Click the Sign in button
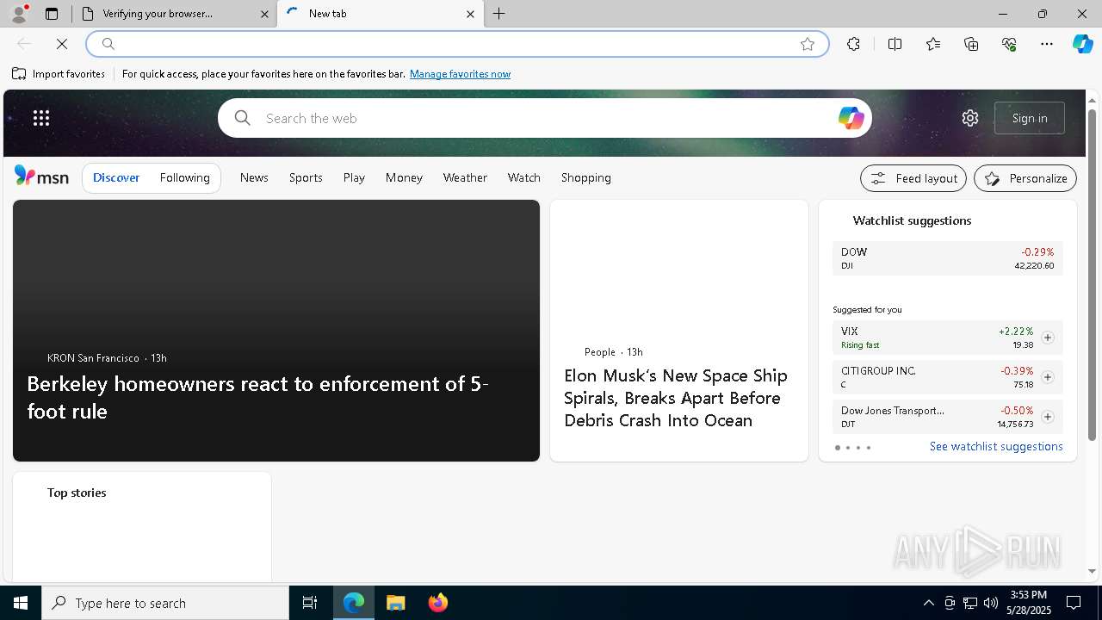This screenshot has width=1102, height=620. pos(1030,118)
